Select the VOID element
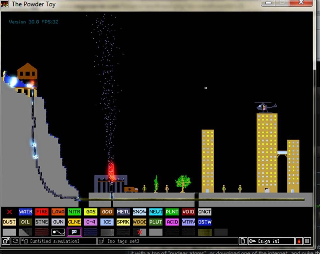Screen dimensions: 320x254 [188, 212]
